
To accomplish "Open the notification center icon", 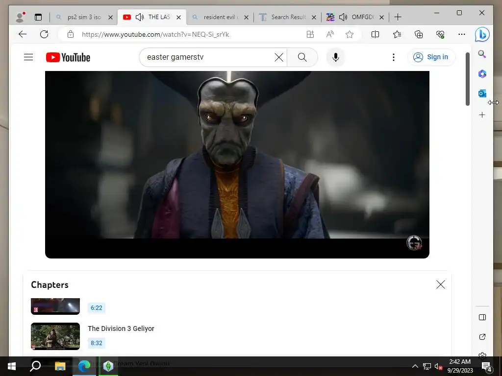I will tap(486, 367).
